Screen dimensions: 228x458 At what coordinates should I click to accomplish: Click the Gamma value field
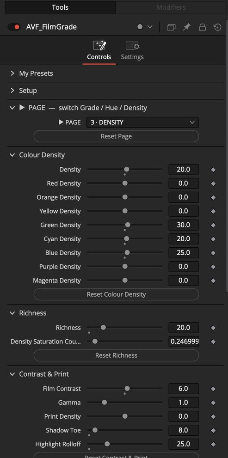(x=184, y=403)
